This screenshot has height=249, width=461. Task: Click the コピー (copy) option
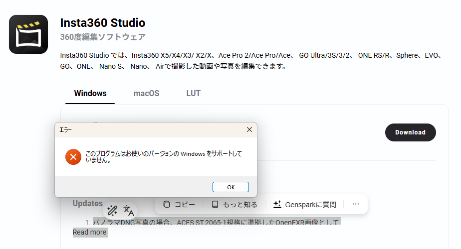179,204
